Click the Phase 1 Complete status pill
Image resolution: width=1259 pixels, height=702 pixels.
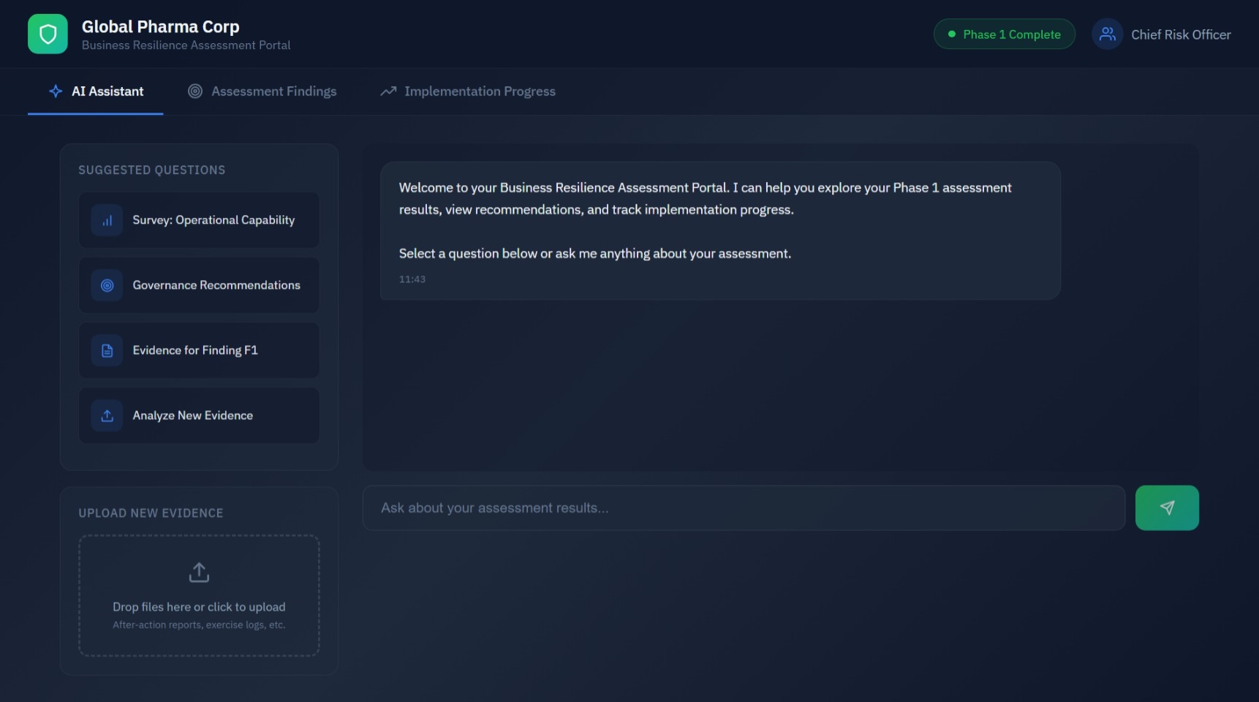(x=1004, y=34)
